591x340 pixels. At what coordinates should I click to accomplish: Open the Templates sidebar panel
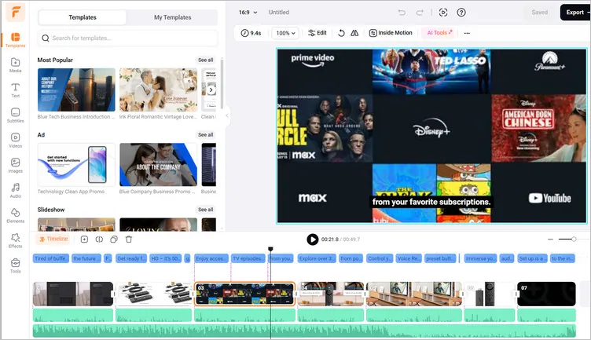(x=15, y=40)
